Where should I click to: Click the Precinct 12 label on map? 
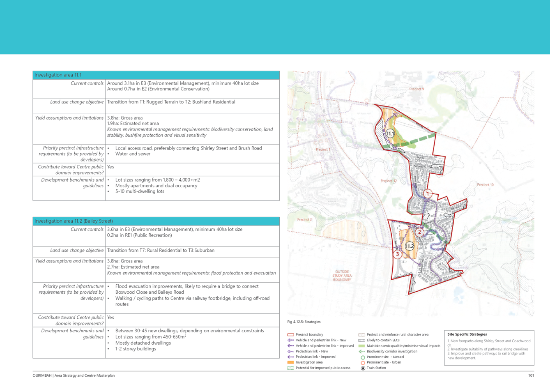(389, 181)
